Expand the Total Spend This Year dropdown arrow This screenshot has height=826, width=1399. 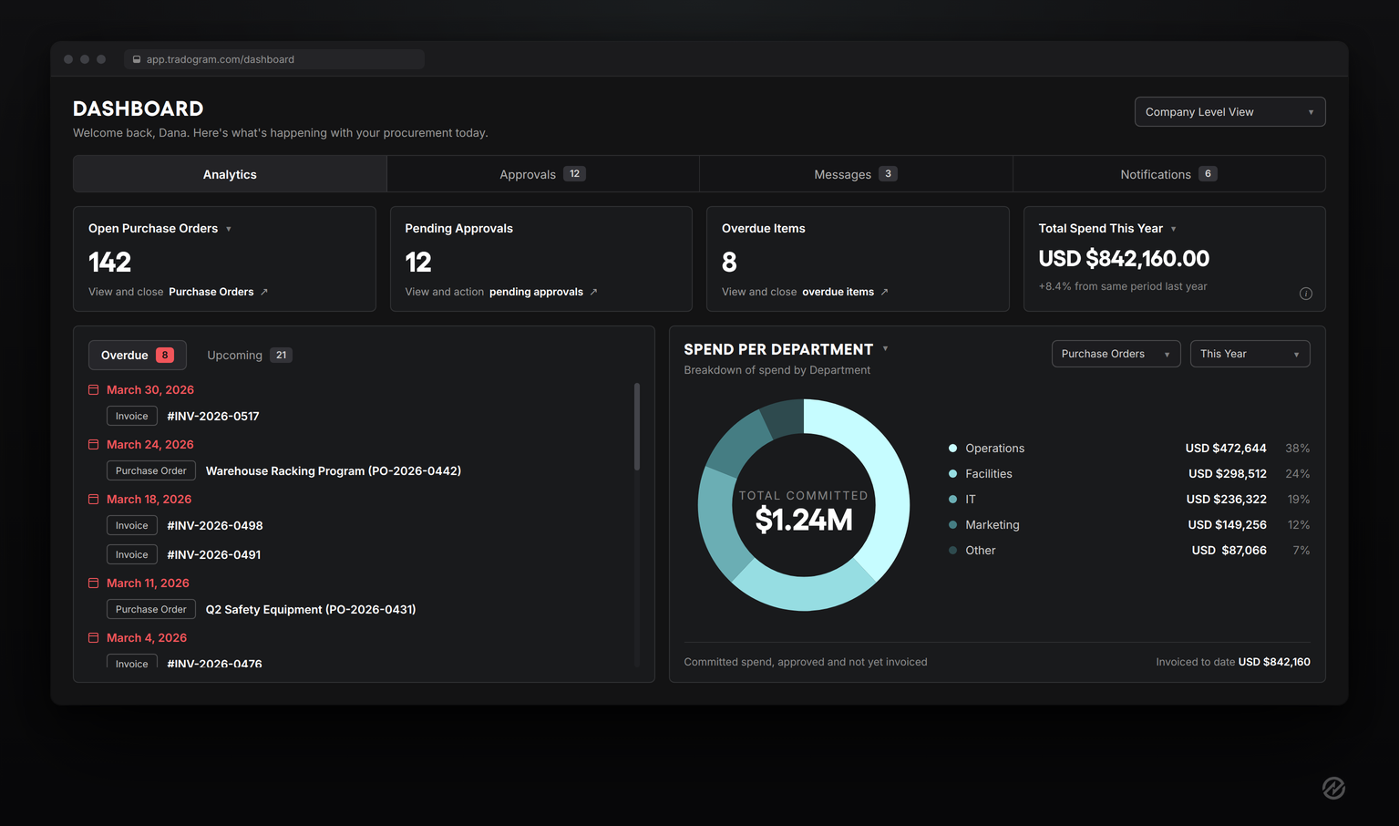click(1173, 229)
